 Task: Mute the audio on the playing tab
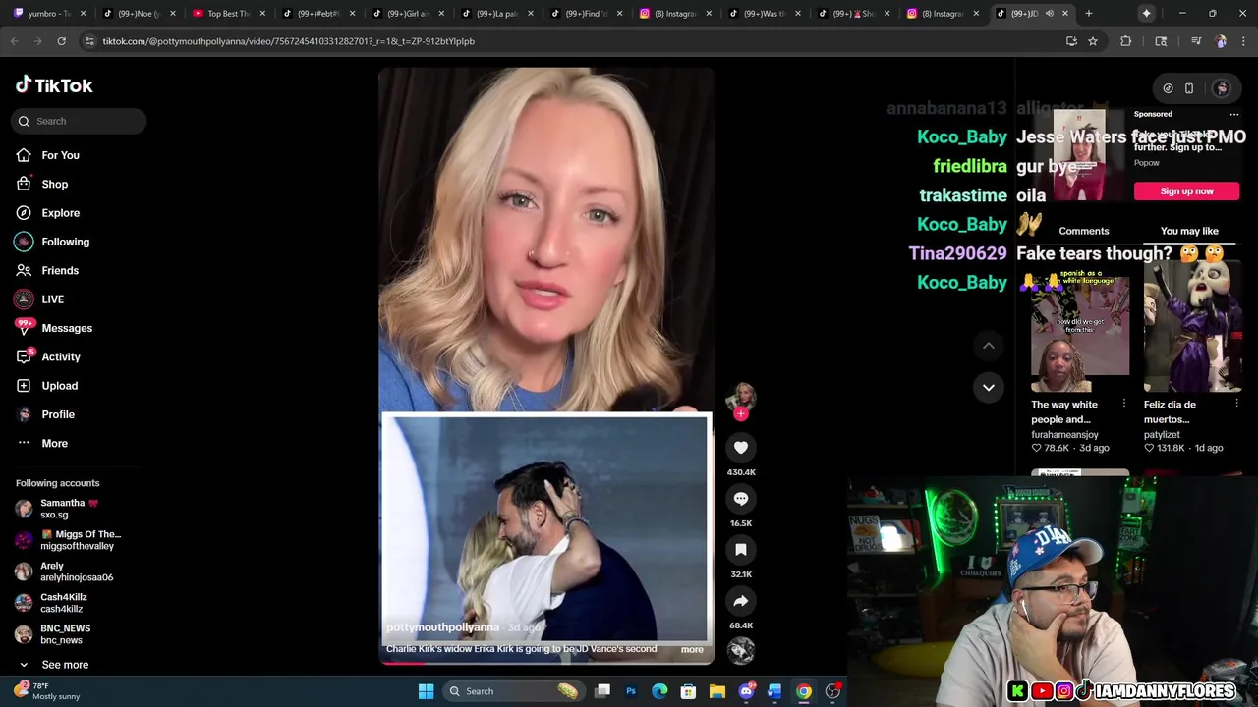coord(1050,14)
